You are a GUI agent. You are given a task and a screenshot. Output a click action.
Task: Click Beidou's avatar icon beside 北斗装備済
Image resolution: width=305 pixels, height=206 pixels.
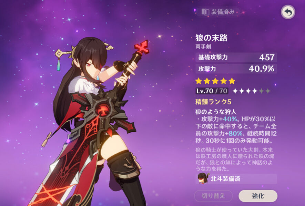203,178
